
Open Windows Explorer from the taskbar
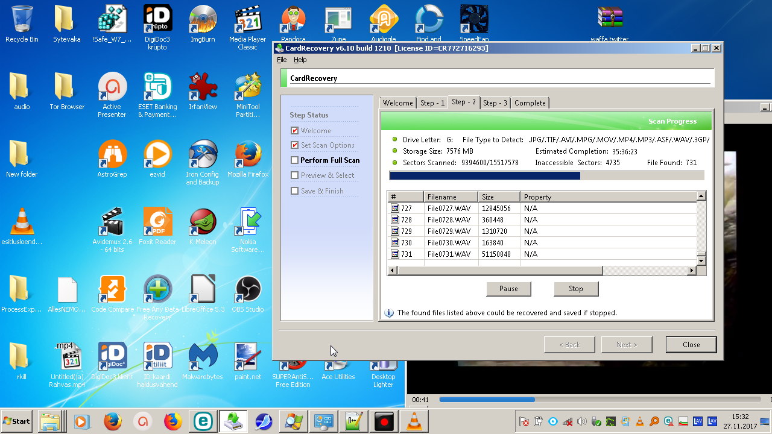pos(49,421)
